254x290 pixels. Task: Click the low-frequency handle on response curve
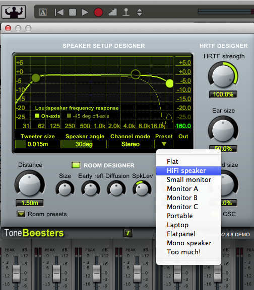pyautogui.click(x=36, y=78)
